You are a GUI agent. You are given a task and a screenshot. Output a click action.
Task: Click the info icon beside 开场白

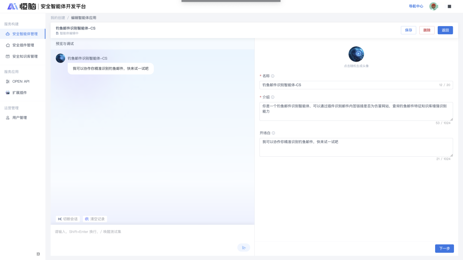[x=273, y=133]
